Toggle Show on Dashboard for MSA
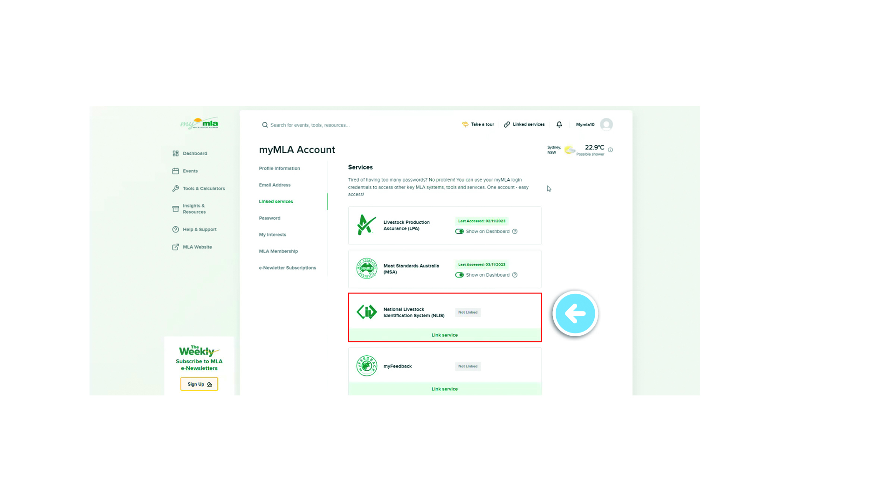Screen dimensions: 895x503 pyautogui.click(x=460, y=275)
